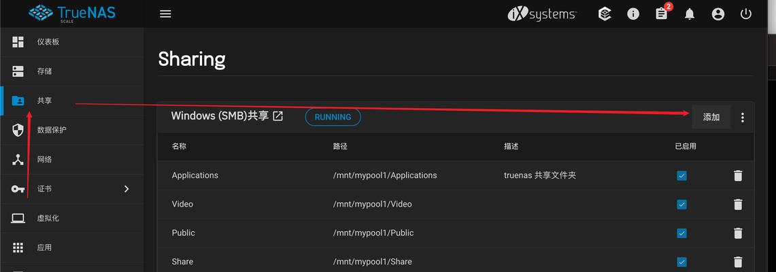Go to 仪表板 dashboard in sidebar

[72, 41]
